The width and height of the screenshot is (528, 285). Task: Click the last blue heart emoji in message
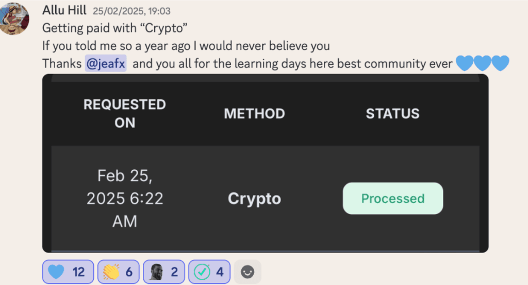500,63
